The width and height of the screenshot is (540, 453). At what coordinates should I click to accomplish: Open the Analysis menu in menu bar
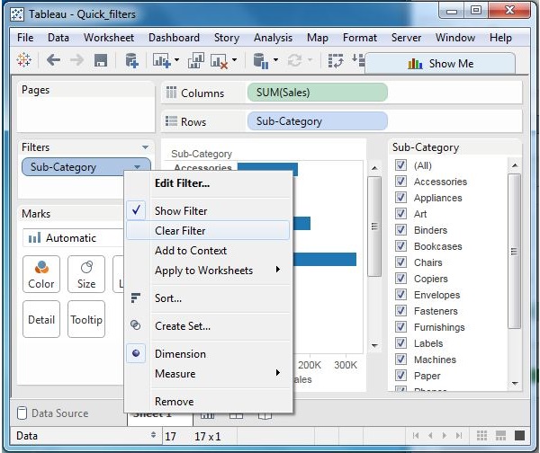tap(273, 38)
